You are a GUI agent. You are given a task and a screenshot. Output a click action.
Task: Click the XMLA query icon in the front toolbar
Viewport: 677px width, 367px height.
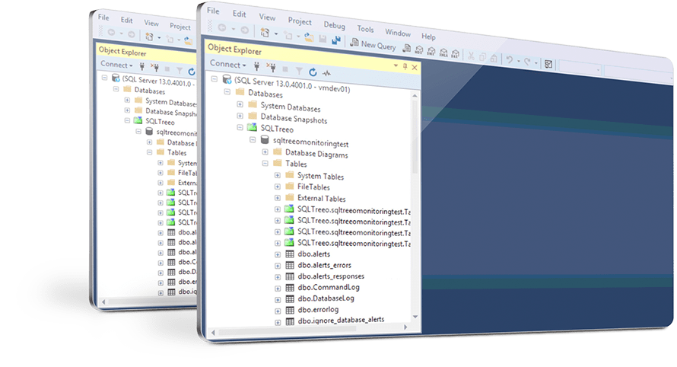(443, 53)
